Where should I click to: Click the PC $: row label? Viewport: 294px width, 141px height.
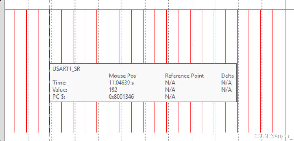[x=59, y=97]
